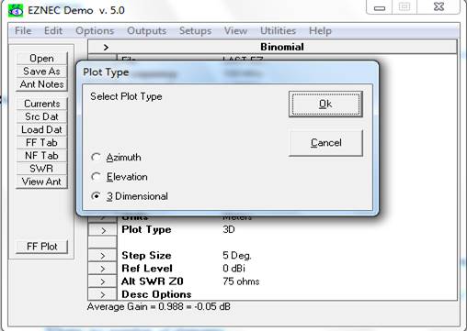Open the View Ant window
The image size is (467, 331).
(41, 182)
